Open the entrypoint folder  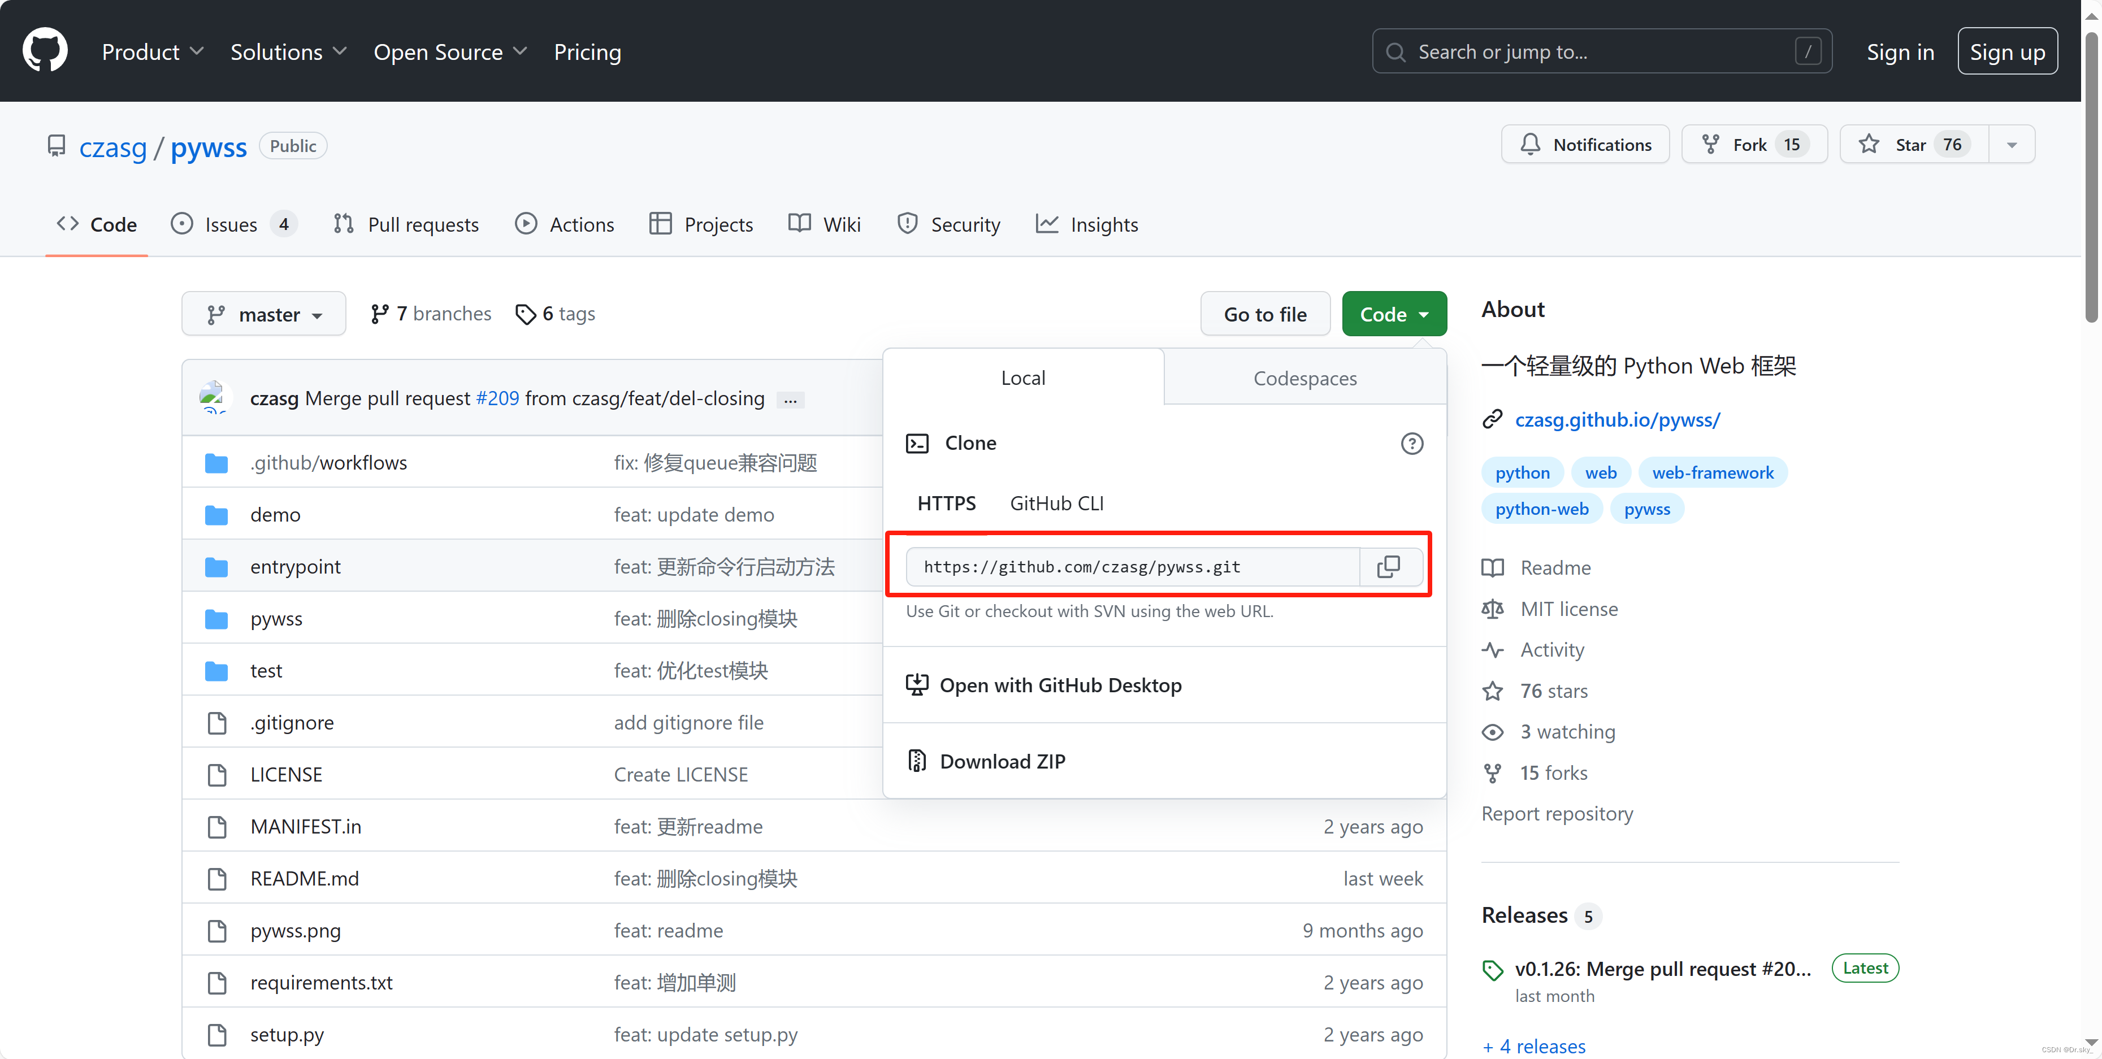[296, 566]
